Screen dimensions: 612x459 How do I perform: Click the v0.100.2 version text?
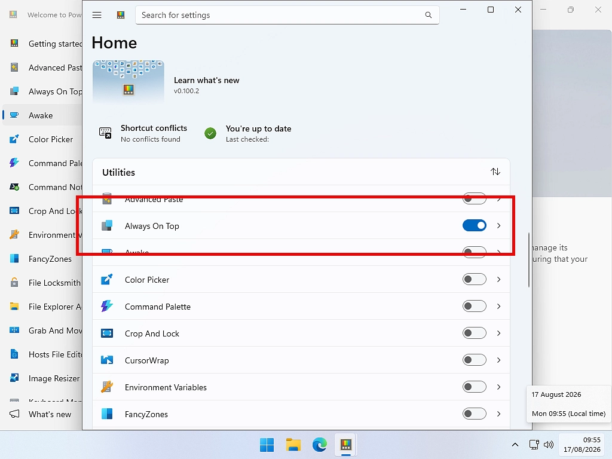click(186, 91)
